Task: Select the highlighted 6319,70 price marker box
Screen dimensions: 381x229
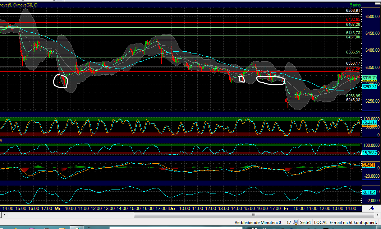Action: tap(369, 77)
